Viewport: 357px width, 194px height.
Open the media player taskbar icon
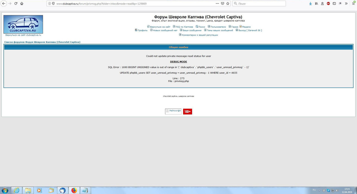pos(39,190)
